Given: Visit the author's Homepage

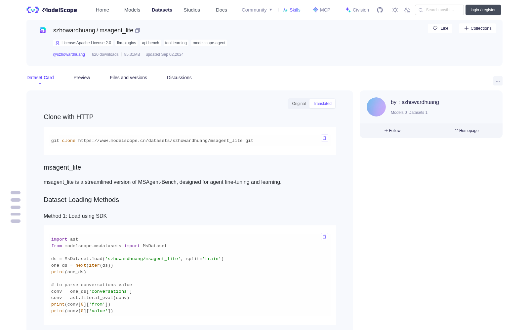Looking at the screenshot, I should (467, 131).
